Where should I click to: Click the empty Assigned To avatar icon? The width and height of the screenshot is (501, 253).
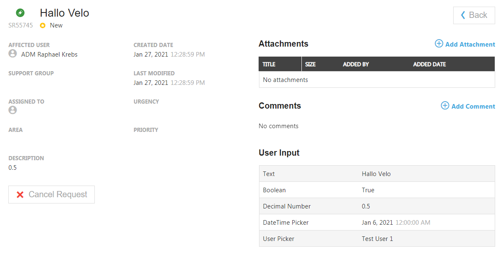point(13,110)
